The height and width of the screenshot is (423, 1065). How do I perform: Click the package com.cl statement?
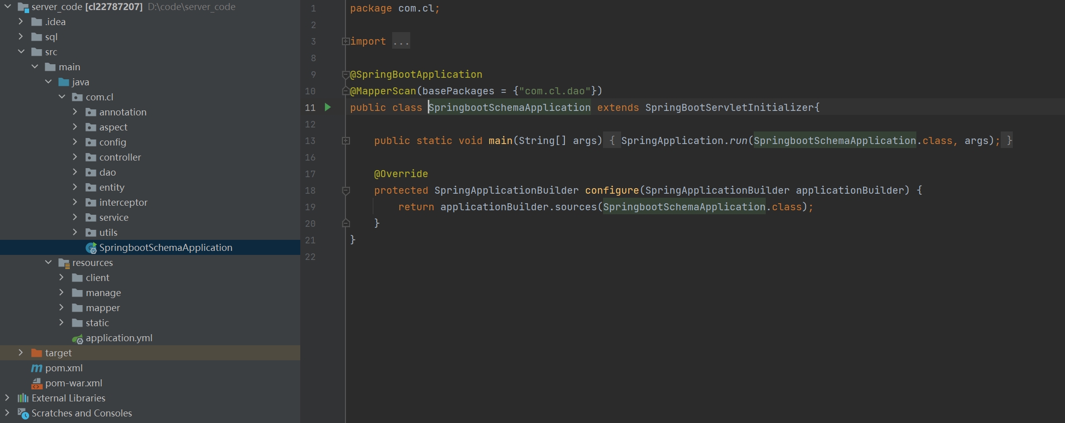395,9
